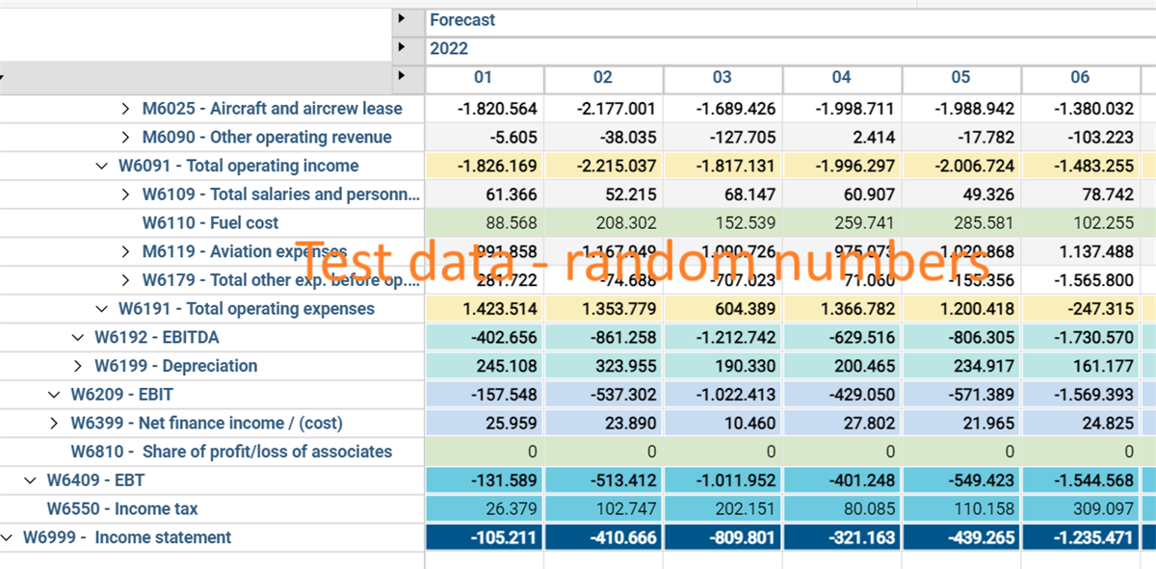Click EBT cell -1.544.568
The image size is (1156, 569).
click(x=1081, y=480)
